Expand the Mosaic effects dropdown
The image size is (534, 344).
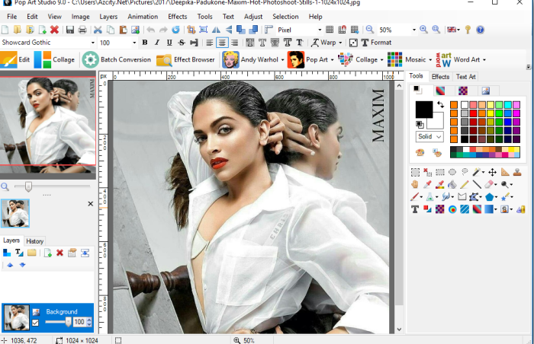[430, 60]
